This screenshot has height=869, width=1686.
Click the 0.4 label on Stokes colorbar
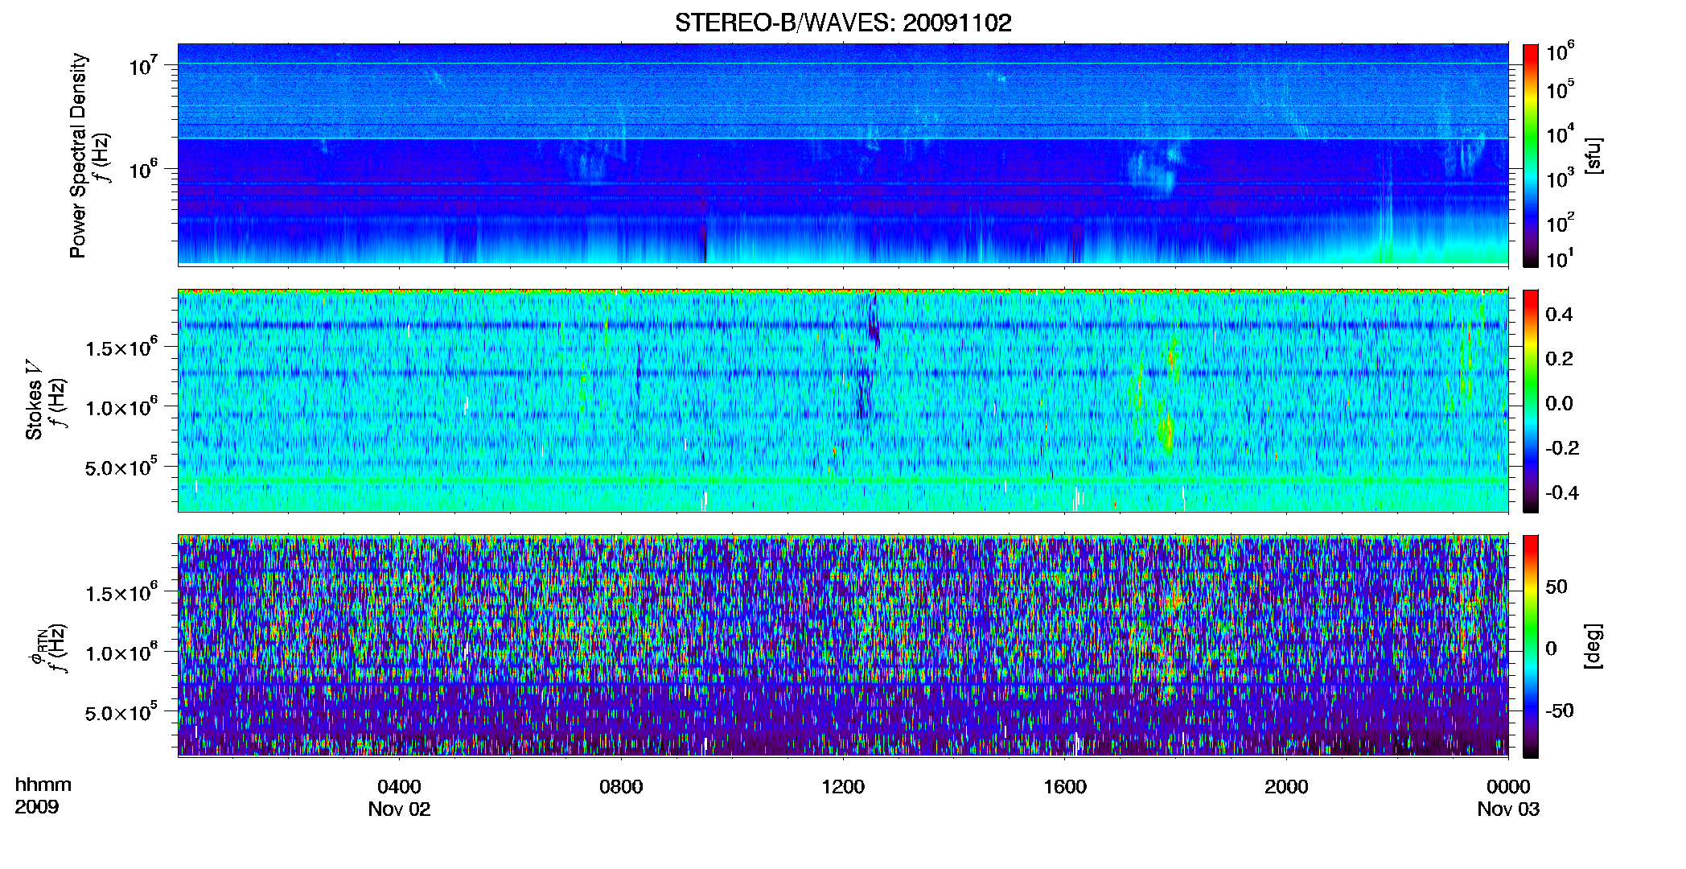(x=1559, y=314)
